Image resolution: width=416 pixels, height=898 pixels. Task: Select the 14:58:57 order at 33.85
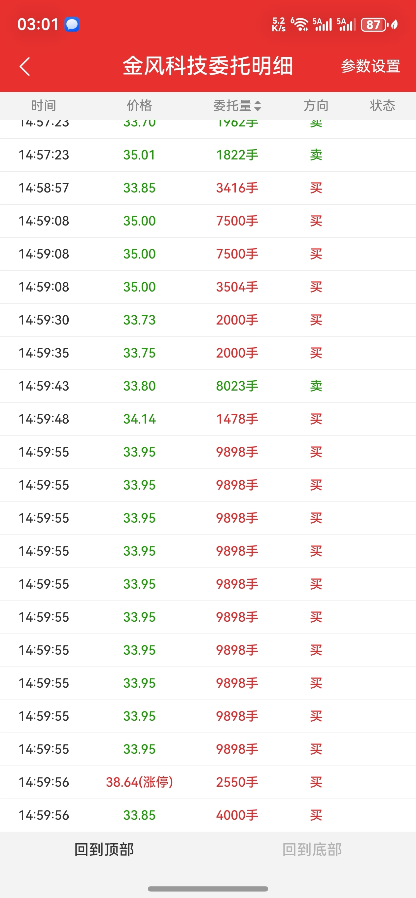(x=208, y=188)
